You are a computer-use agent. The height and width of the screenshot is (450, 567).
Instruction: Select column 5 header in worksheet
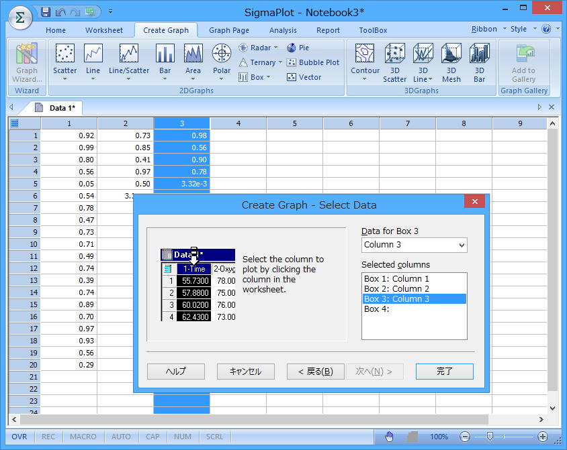[x=295, y=123]
